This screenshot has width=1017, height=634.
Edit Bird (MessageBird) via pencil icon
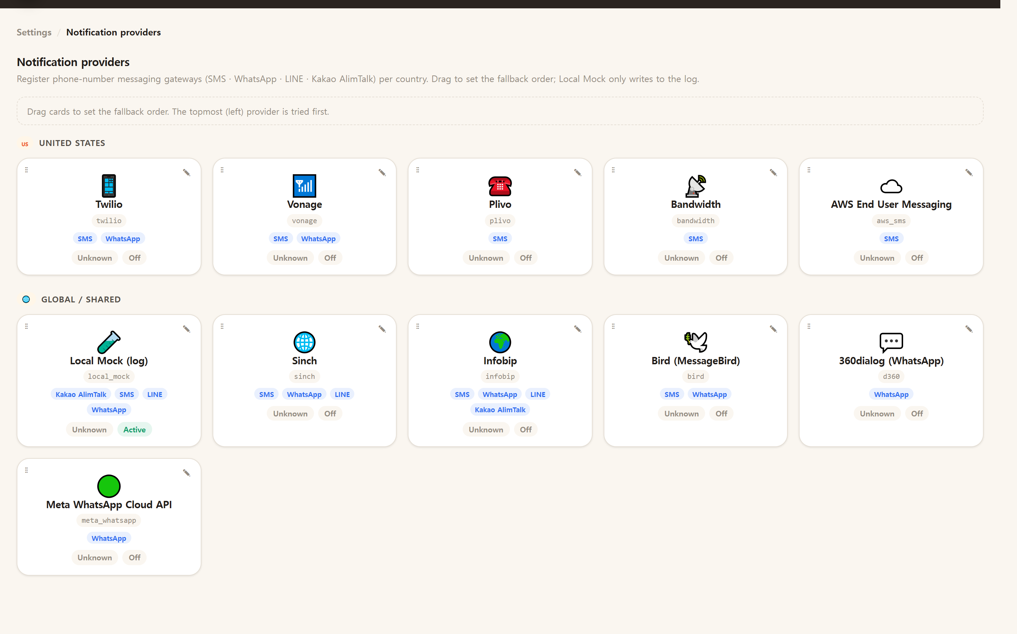773,329
